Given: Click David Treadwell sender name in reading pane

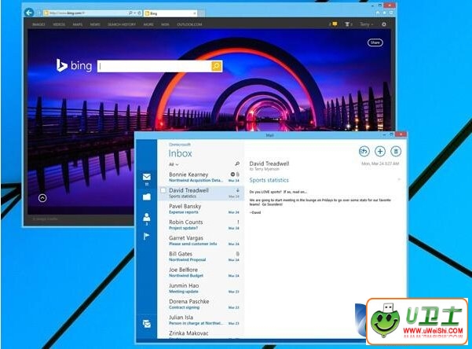Looking at the screenshot, I should (269, 163).
